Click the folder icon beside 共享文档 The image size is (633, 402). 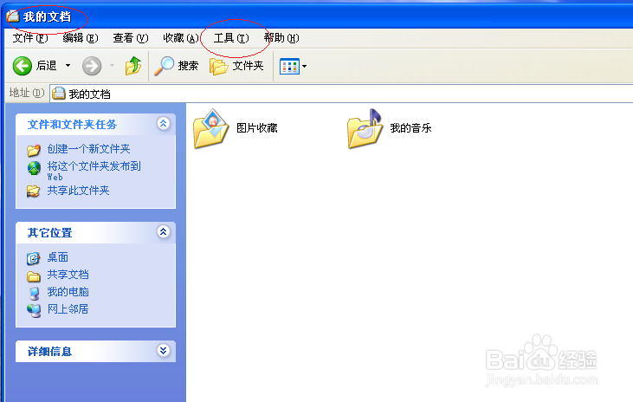point(34,276)
